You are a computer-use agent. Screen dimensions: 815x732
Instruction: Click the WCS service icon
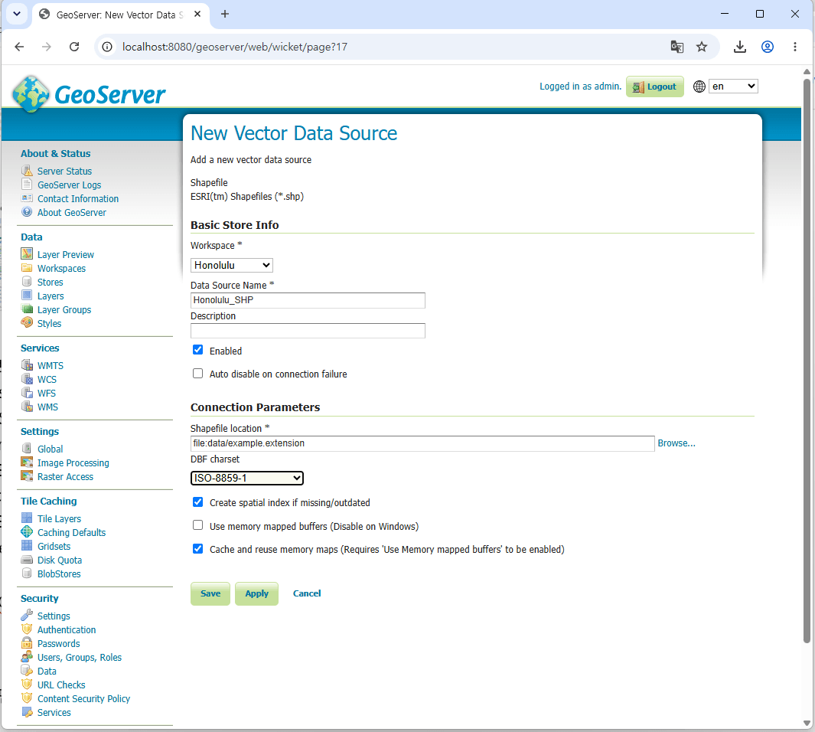pos(27,378)
